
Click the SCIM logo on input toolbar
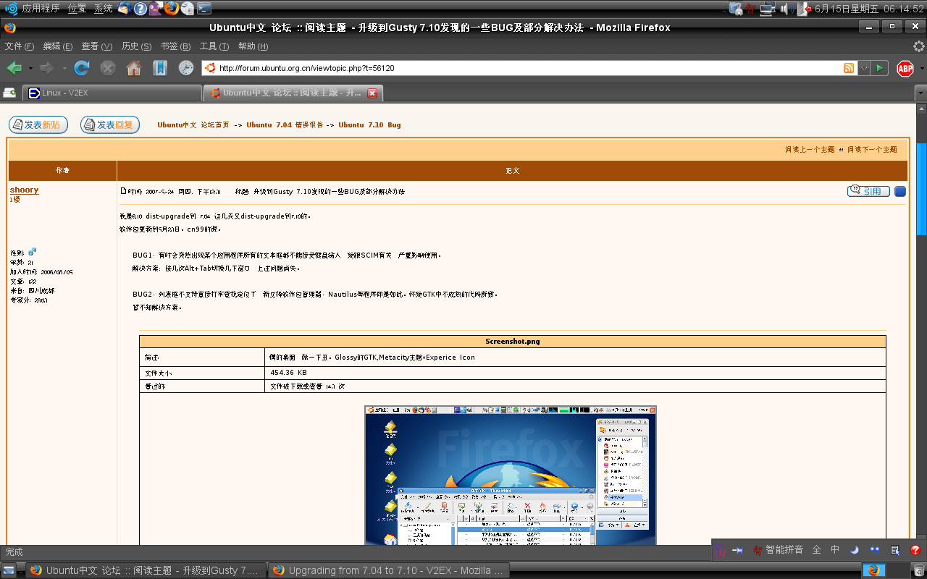(x=719, y=550)
